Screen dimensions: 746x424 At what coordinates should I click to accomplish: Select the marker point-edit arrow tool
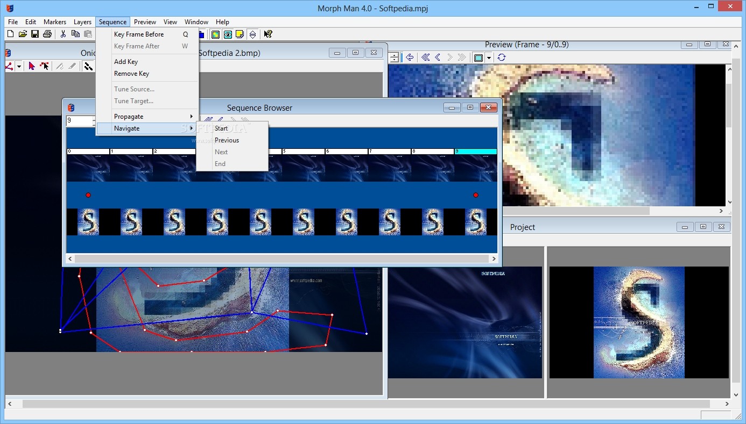(x=45, y=66)
